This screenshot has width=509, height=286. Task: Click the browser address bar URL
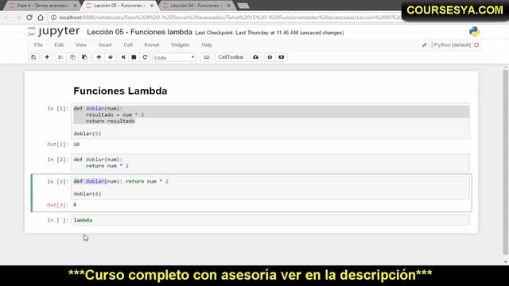click(x=230, y=17)
